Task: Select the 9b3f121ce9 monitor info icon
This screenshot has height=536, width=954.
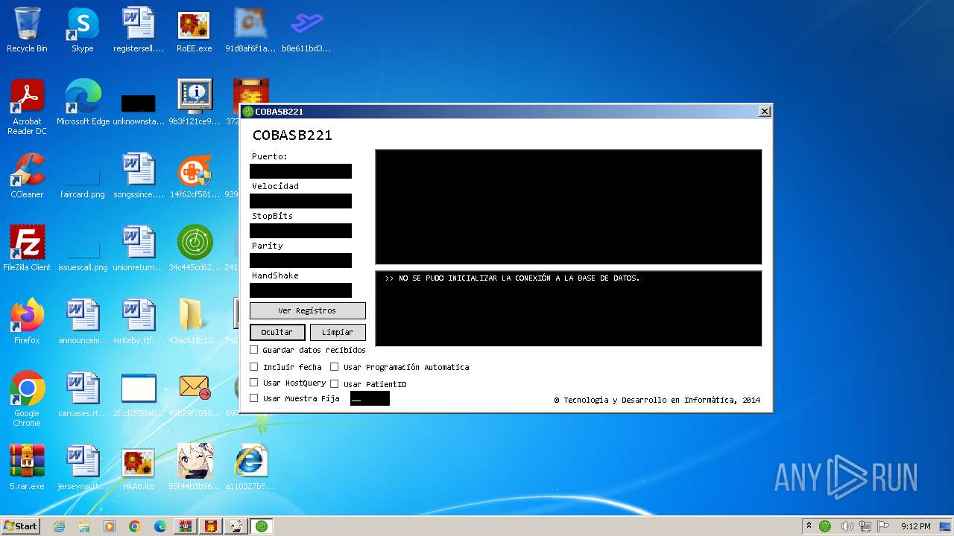Action: pyautogui.click(x=194, y=102)
